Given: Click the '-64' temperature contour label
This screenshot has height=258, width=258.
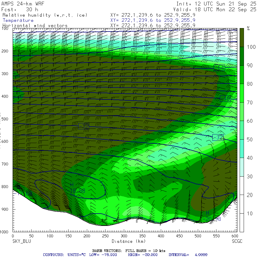Looking at the screenshot, I should pos(220,68).
